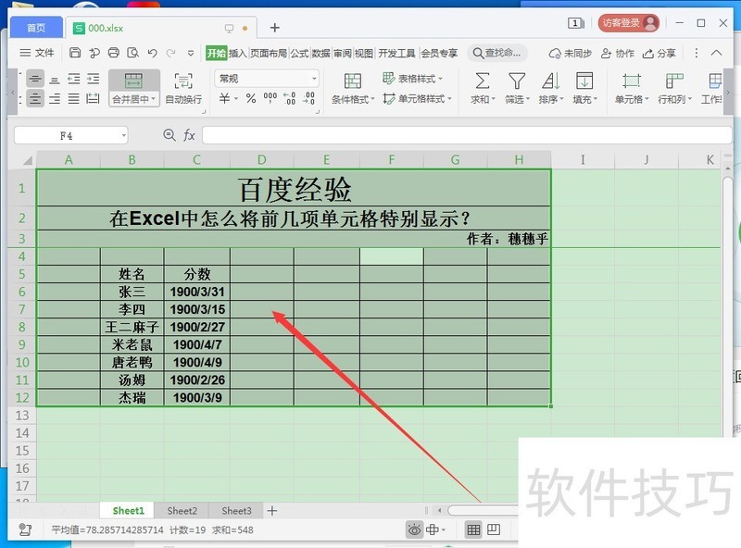This screenshot has height=548, width=741.
Task: Toggle right alignment
Action: (55, 98)
